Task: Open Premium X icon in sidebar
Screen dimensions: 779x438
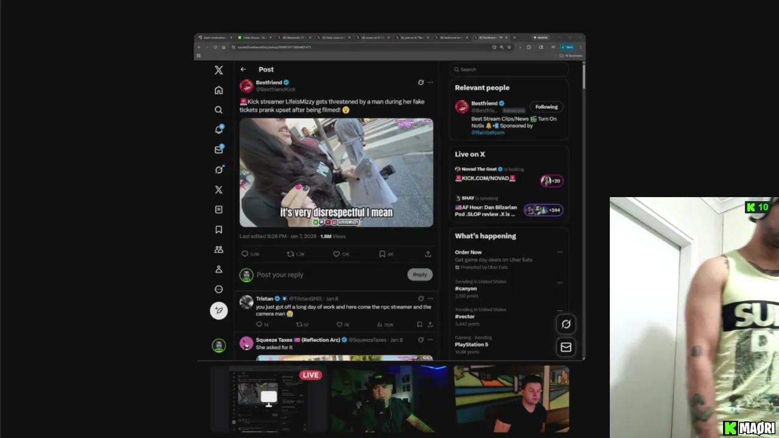Action: pyautogui.click(x=218, y=190)
